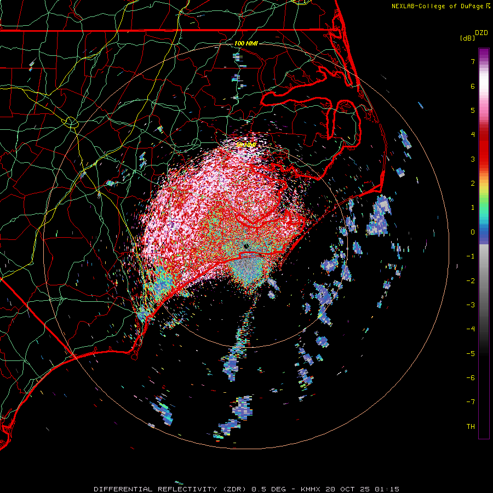Click the -6 value on the dB scale
The height and width of the screenshot is (493, 493).
pos(471,378)
